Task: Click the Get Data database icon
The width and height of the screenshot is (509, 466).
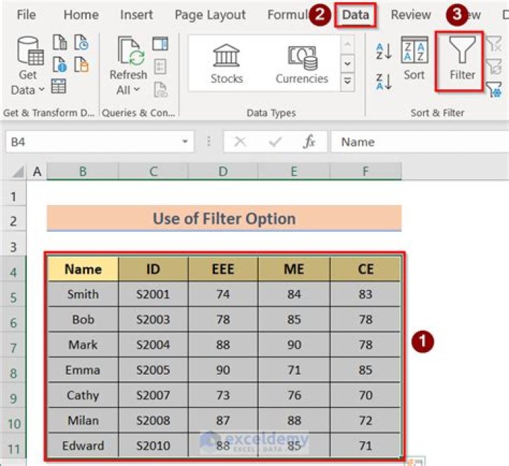Action: click(x=30, y=51)
